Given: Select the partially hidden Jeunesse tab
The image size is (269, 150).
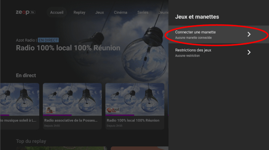Looking at the screenshot, I should coord(163,12).
